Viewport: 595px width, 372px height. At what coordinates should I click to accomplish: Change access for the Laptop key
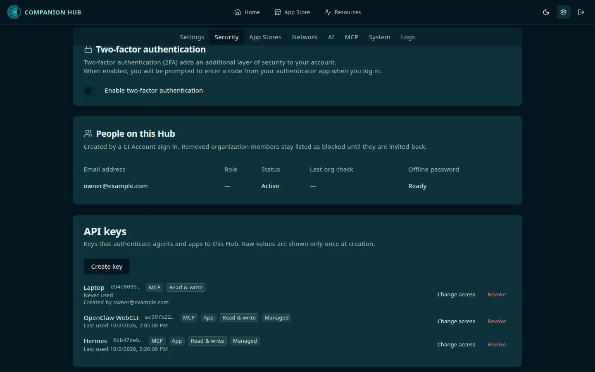[x=456, y=295]
